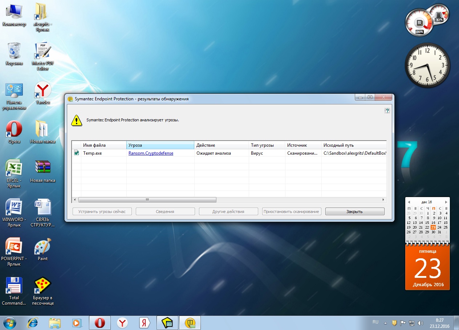Viewport: 459px width, 330px height.
Task: Open Internet Explorer from taskbar
Action: (33, 323)
